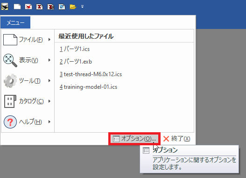Open recent file パーツ1.ics
Screen dimensions: 246x178
click(x=75, y=49)
